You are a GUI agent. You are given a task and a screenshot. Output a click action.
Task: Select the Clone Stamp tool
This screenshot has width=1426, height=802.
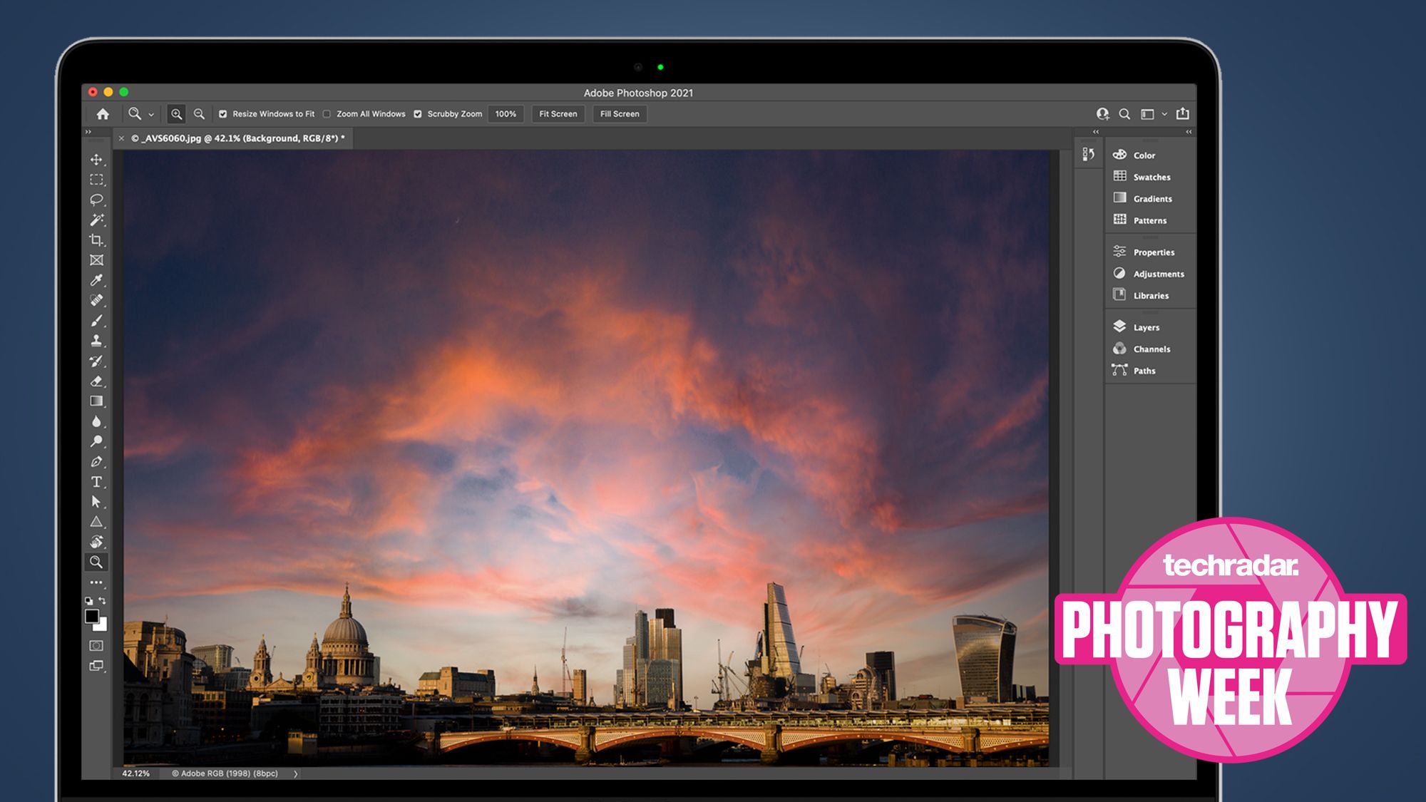(x=96, y=341)
